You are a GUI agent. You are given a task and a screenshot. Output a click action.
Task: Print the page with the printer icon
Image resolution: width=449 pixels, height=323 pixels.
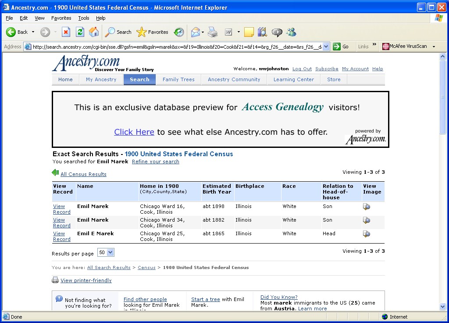tap(213, 32)
